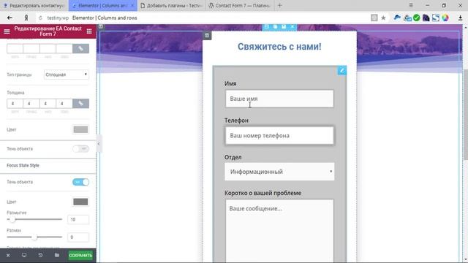Click the section handle icon at canvas top-left

101,26
